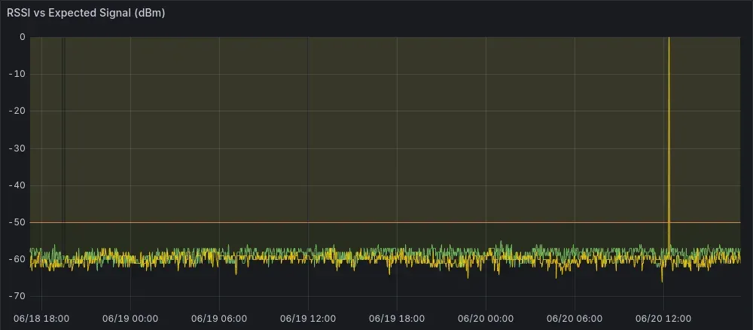This screenshot has width=753, height=330.
Task: Select the 06/19 18:00 time axis label
Action: pos(397,319)
